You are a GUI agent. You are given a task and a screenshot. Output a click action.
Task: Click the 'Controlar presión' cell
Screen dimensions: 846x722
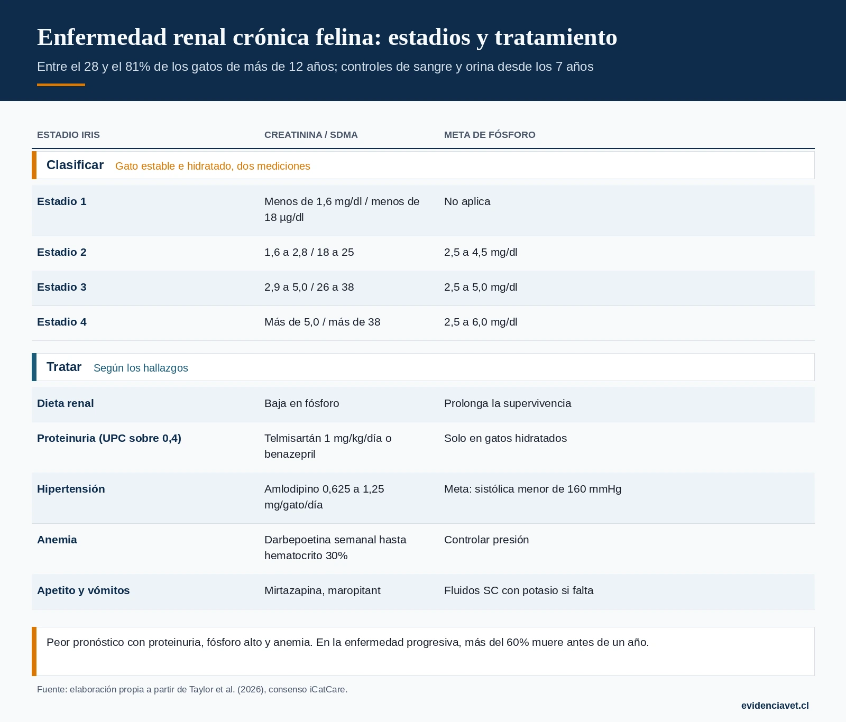pyautogui.click(x=486, y=540)
